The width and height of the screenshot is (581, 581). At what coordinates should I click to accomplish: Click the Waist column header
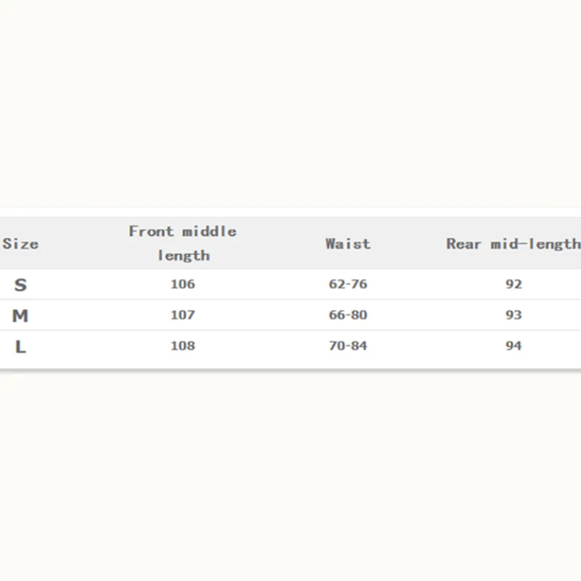point(348,244)
